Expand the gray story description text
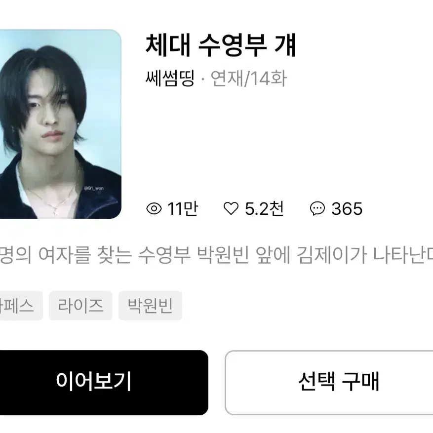The height and width of the screenshot is (433, 433). pyautogui.click(x=216, y=255)
